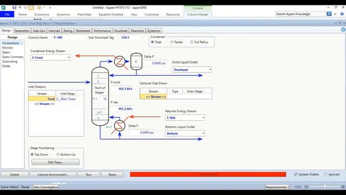
Task: Click the highlighted yellow quick-access toolbar icon
Action: [31, 8]
